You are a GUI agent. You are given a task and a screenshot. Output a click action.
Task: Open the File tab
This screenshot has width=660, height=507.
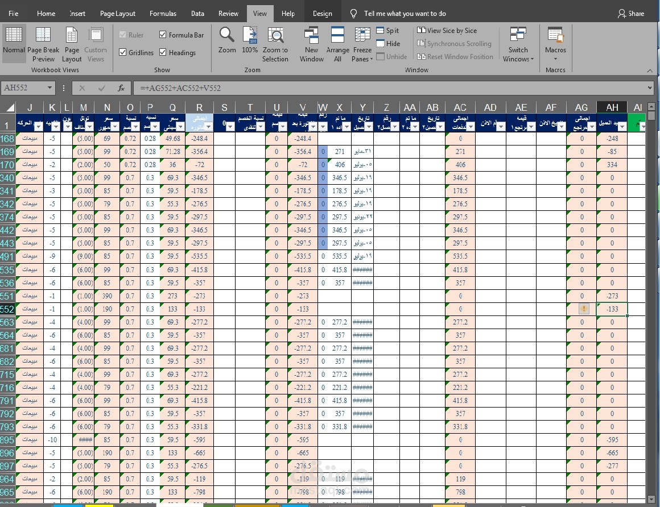[x=14, y=14]
